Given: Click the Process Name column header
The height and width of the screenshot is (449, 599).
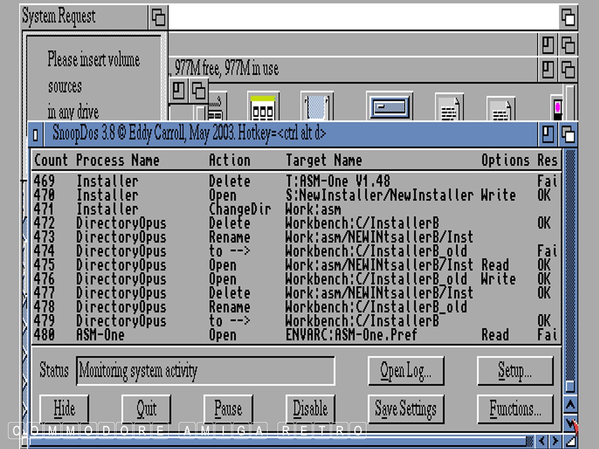Looking at the screenshot, I should 118,160.
